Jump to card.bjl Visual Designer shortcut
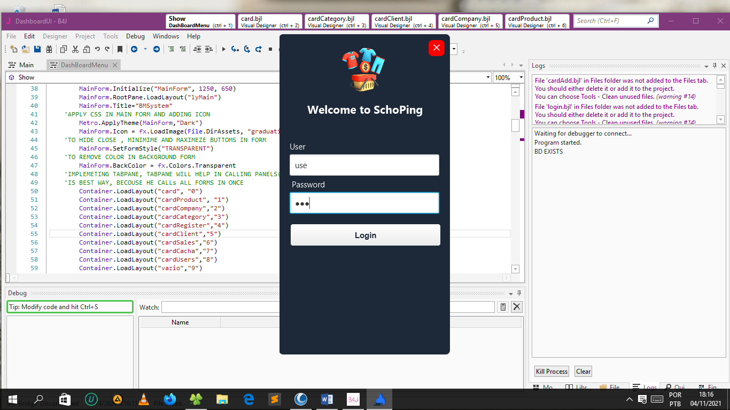Image resolution: width=730 pixels, height=410 pixels. coord(270,21)
